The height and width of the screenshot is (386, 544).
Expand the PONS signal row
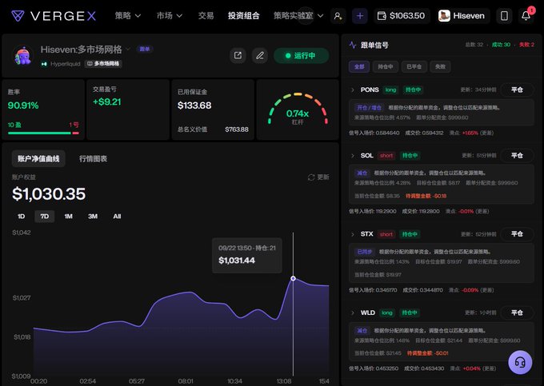(x=353, y=90)
